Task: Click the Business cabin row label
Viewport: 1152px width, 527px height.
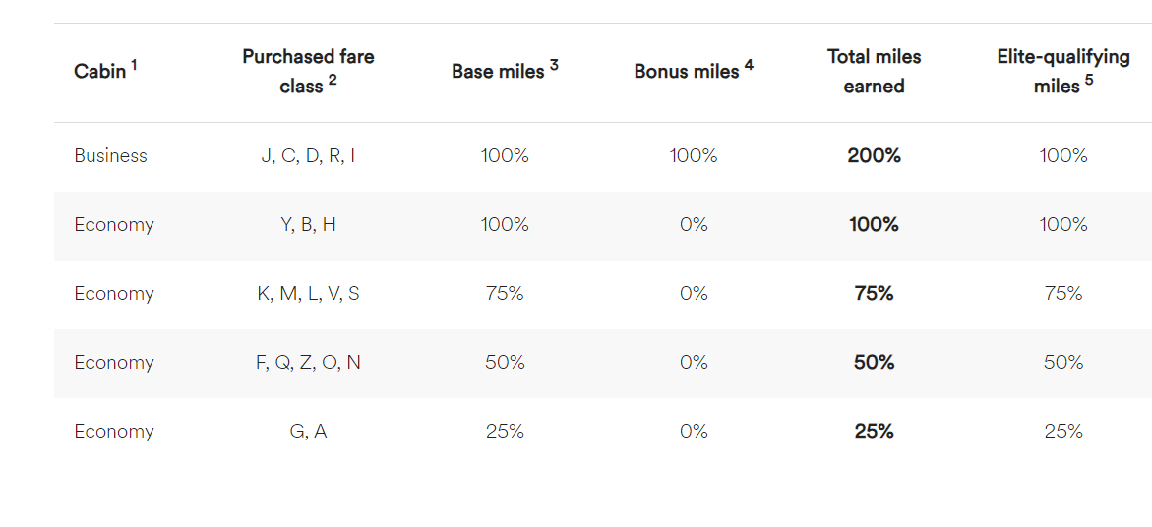Action: click(110, 156)
